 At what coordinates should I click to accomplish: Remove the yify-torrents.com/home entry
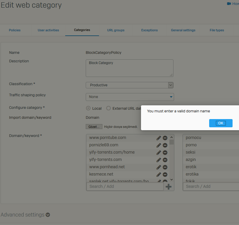click(165, 152)
